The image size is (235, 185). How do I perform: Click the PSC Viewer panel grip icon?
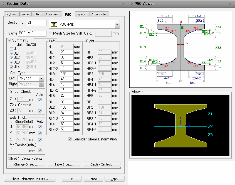coord(132,4)
